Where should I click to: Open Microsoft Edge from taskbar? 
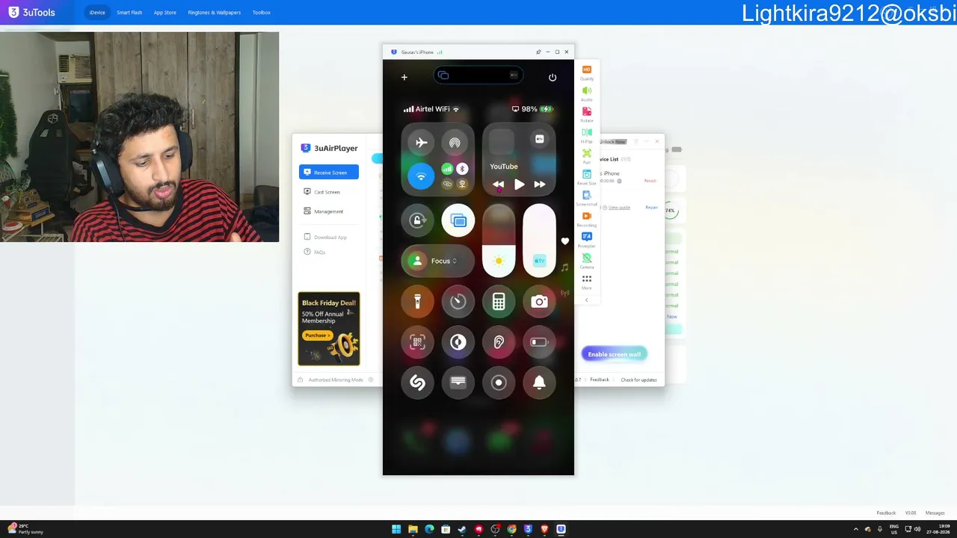click(x=429, y=530)
